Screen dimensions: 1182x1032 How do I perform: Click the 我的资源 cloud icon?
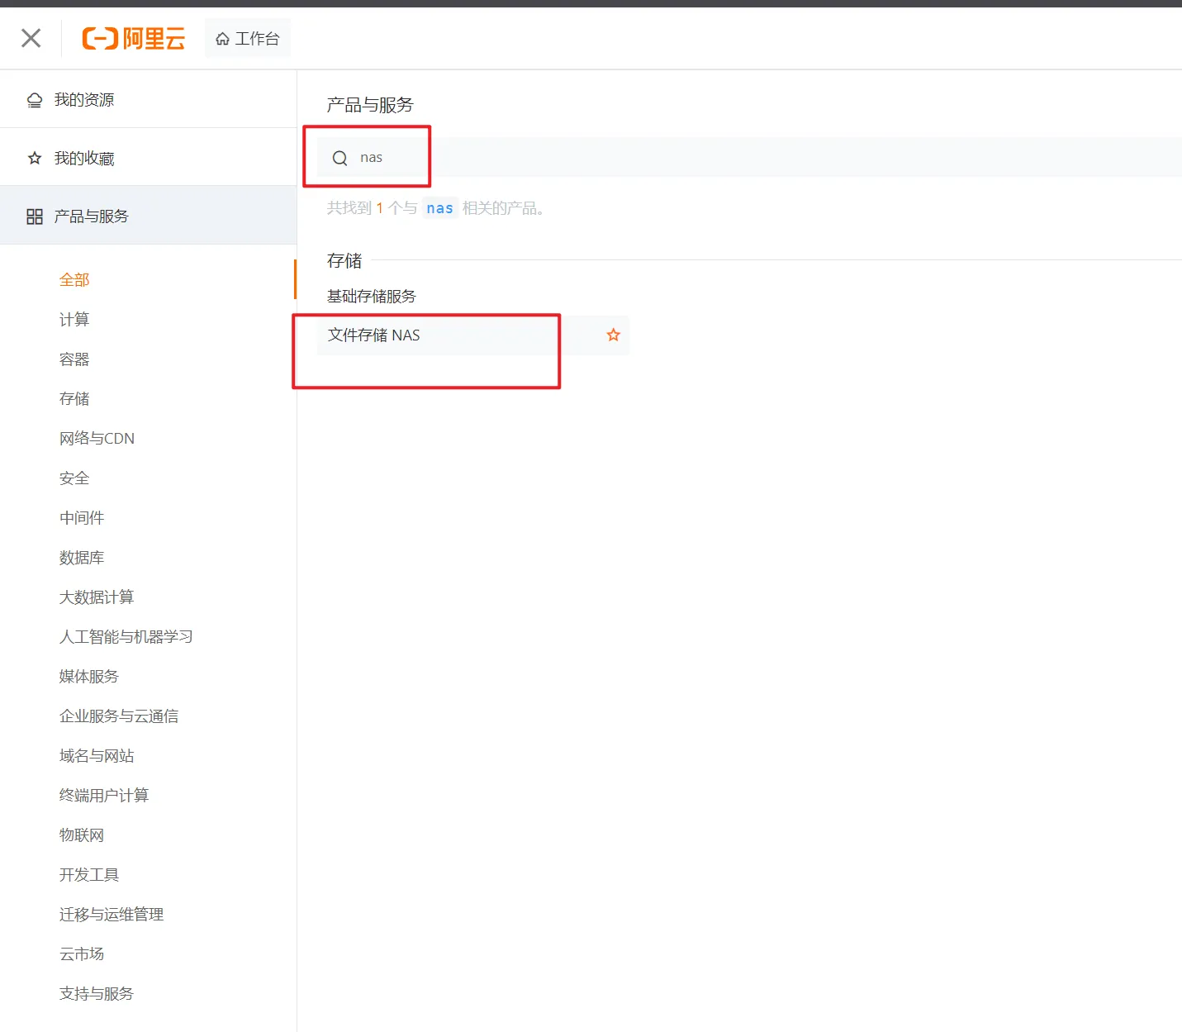point(35,100)
